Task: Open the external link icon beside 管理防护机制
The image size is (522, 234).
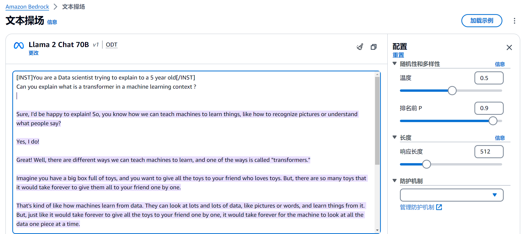Action: (x=439, y=207)
